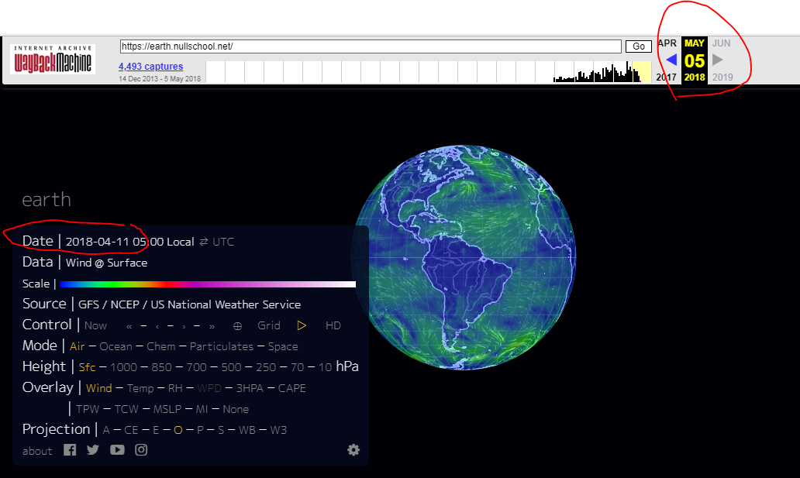Select the Ocean mode
800x478 pixels.
coord(116,347)
